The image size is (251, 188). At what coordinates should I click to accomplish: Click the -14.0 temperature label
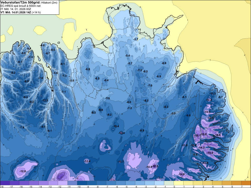point(181,174)
